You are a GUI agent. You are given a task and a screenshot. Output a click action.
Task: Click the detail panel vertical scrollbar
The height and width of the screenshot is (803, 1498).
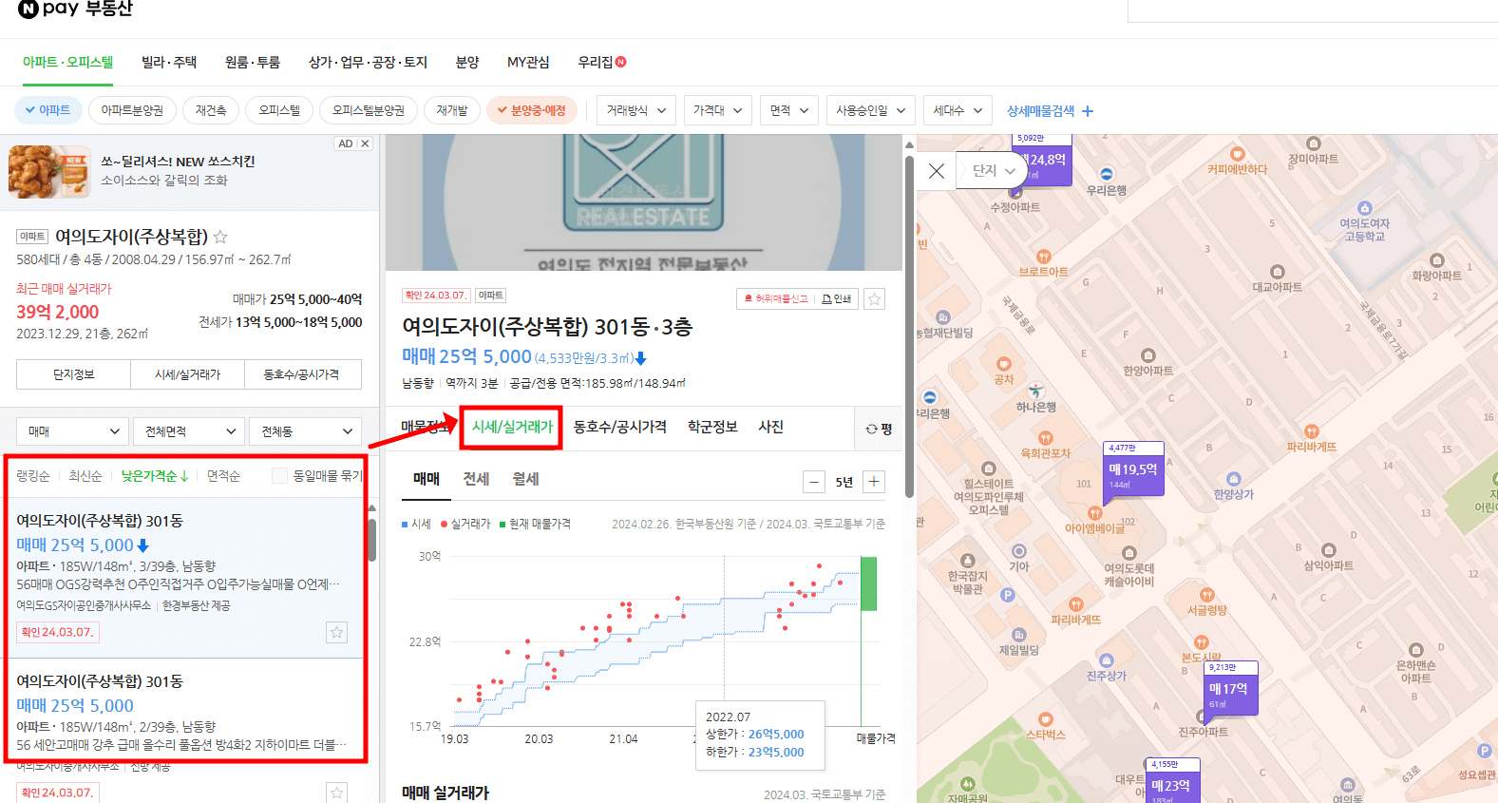(909, 328)
